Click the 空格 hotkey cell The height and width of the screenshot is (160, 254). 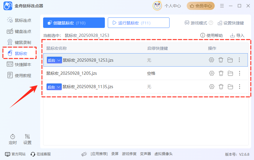(151, 73)
